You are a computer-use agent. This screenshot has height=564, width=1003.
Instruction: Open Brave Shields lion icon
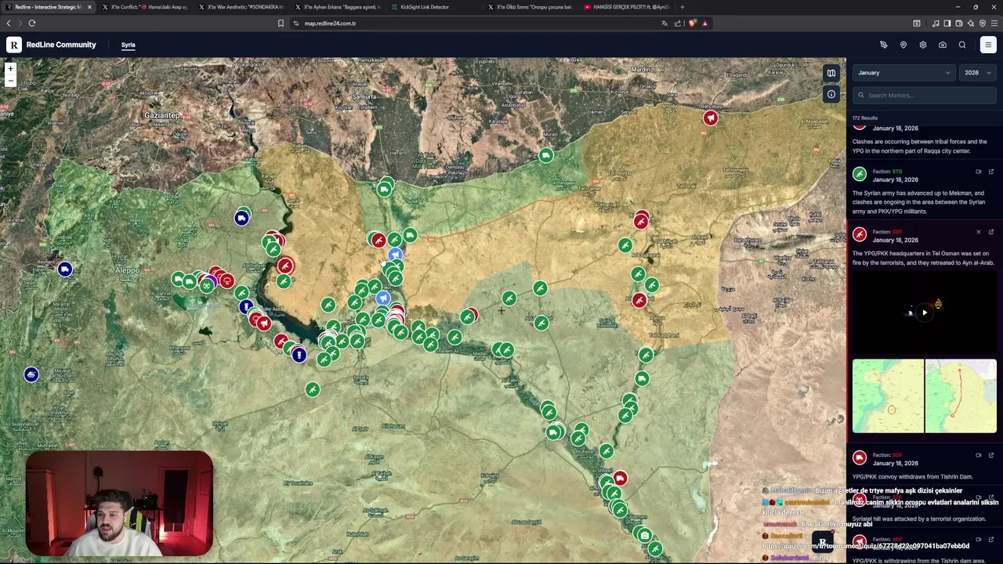pyautogui.click(x=692, y=23)
